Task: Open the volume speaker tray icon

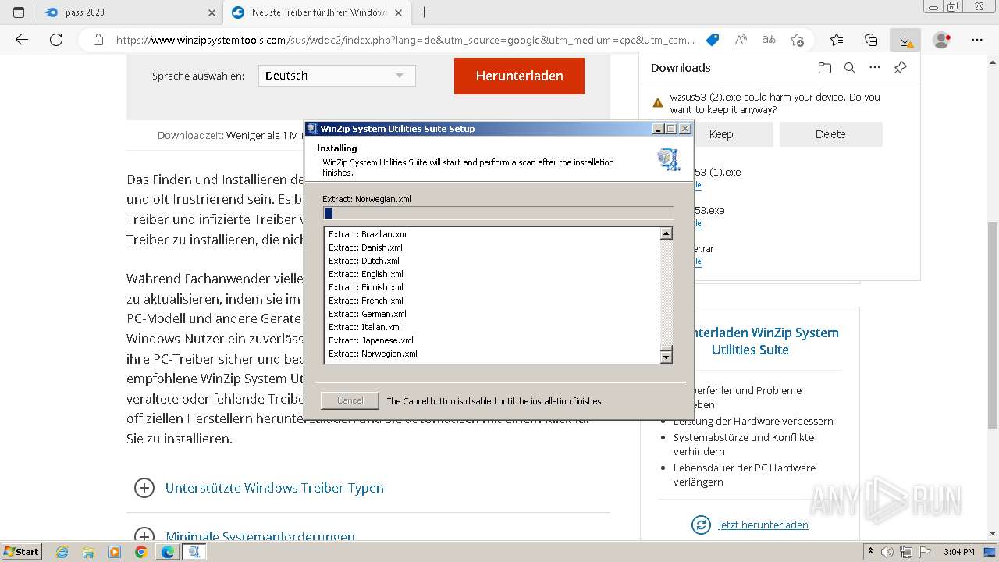Action: 888,552
